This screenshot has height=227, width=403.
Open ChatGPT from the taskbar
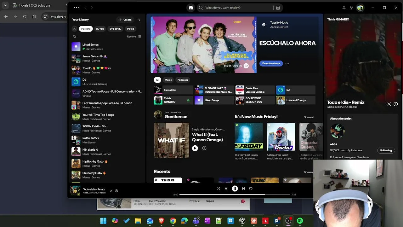tap(242, 221)
